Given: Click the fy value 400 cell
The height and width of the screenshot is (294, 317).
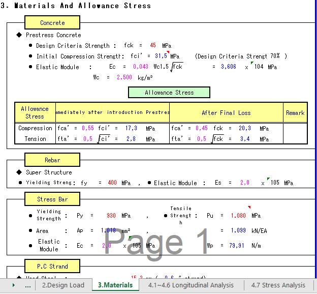Looking at the screenshot, I should [112, 183].
